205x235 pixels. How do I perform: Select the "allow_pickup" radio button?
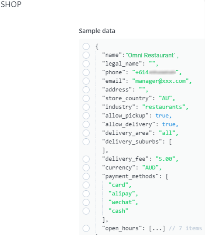[x=86, y=116]
